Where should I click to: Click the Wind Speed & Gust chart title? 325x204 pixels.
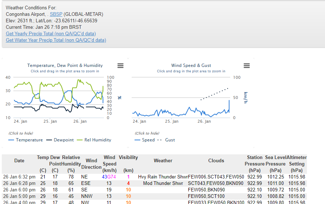[191, 65]
